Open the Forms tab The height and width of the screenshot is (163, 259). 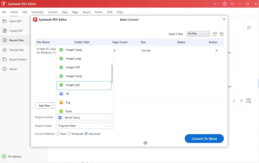click(x=99, y=12)
